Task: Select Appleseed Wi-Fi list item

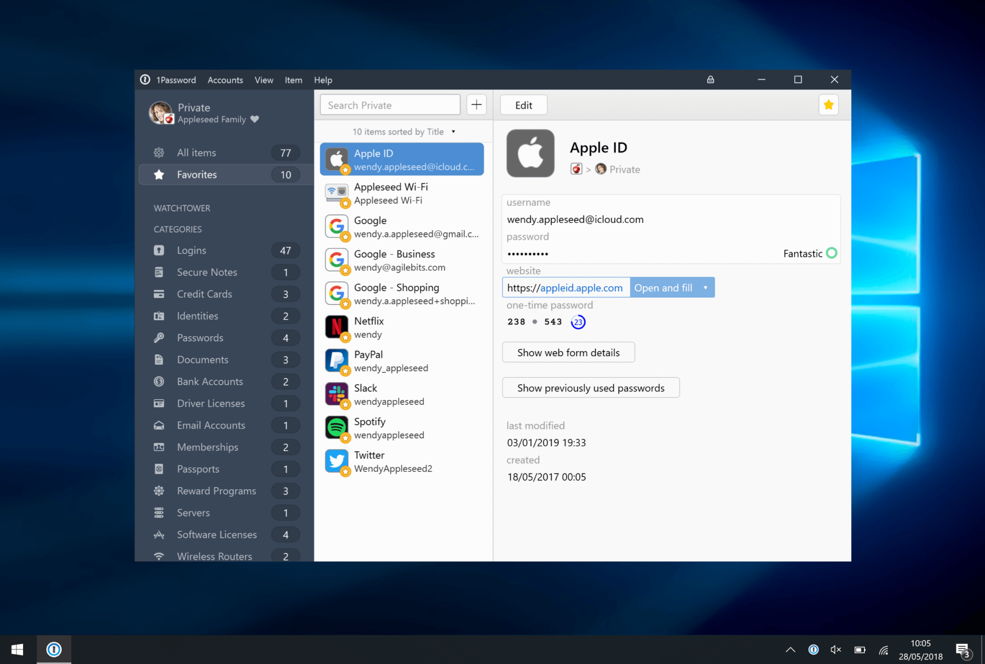Action: point(402,193)
